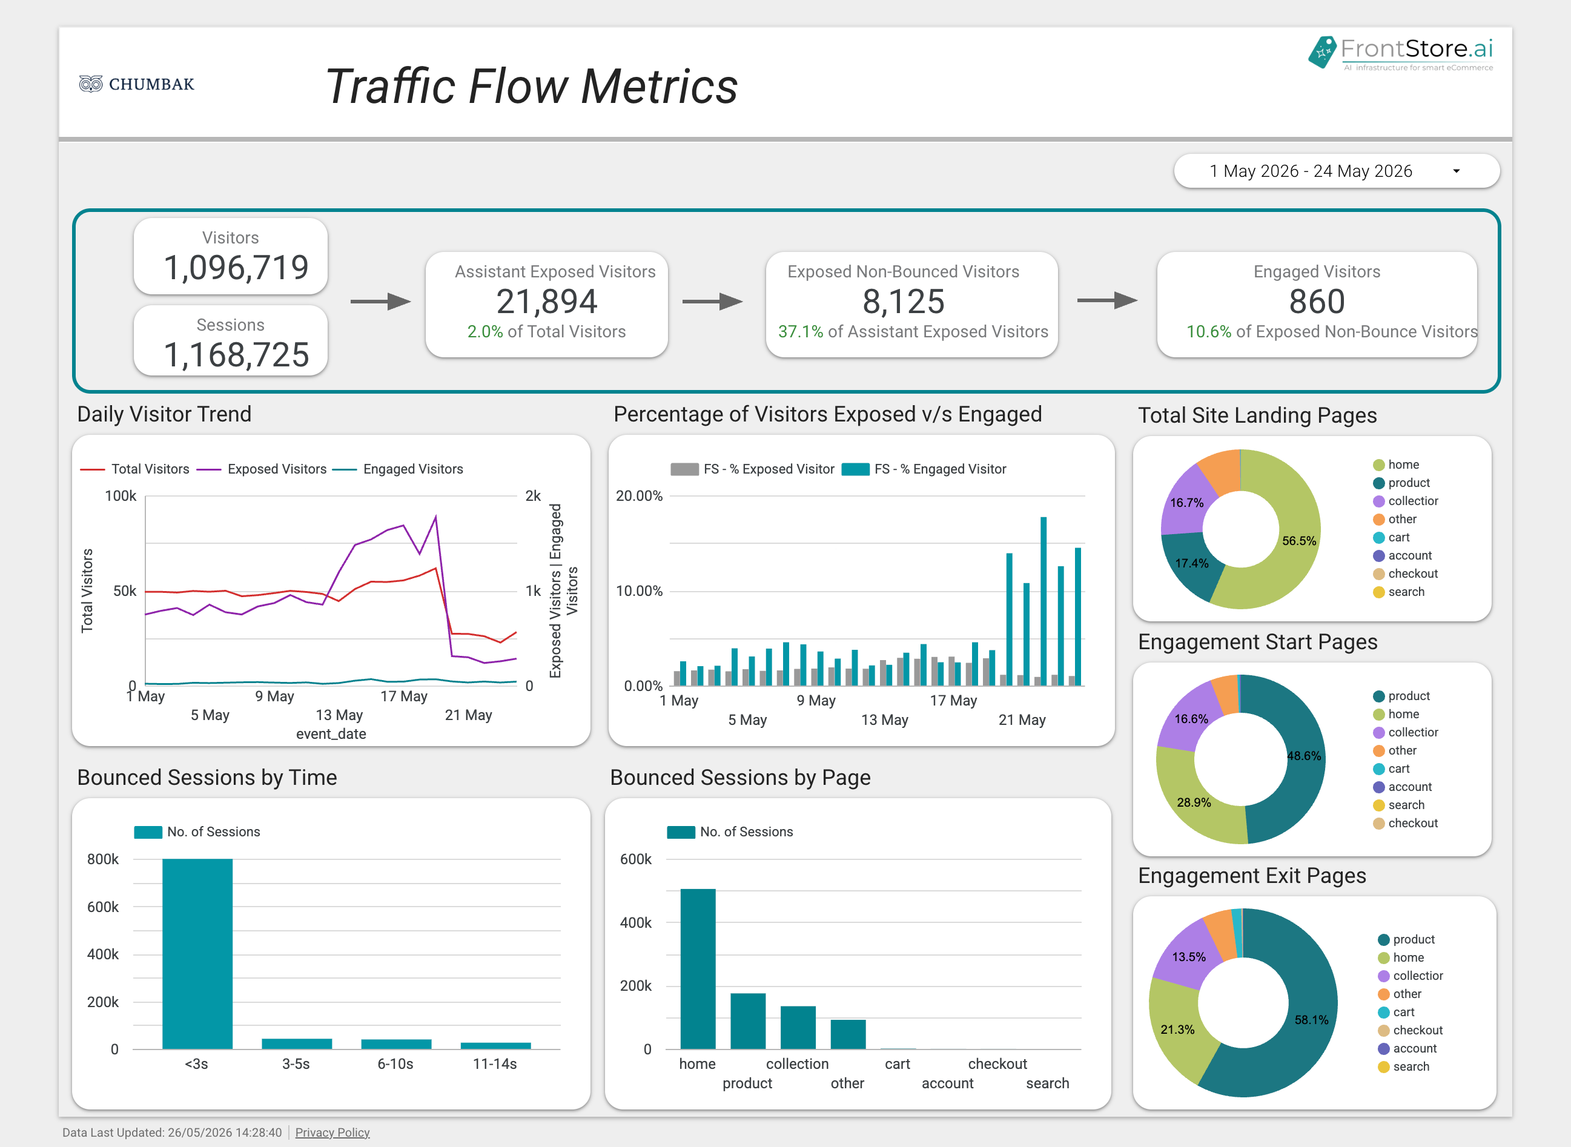
Task: Click the Chumbak owl logo
Action: pyautogui.click(x=137, y=84)
